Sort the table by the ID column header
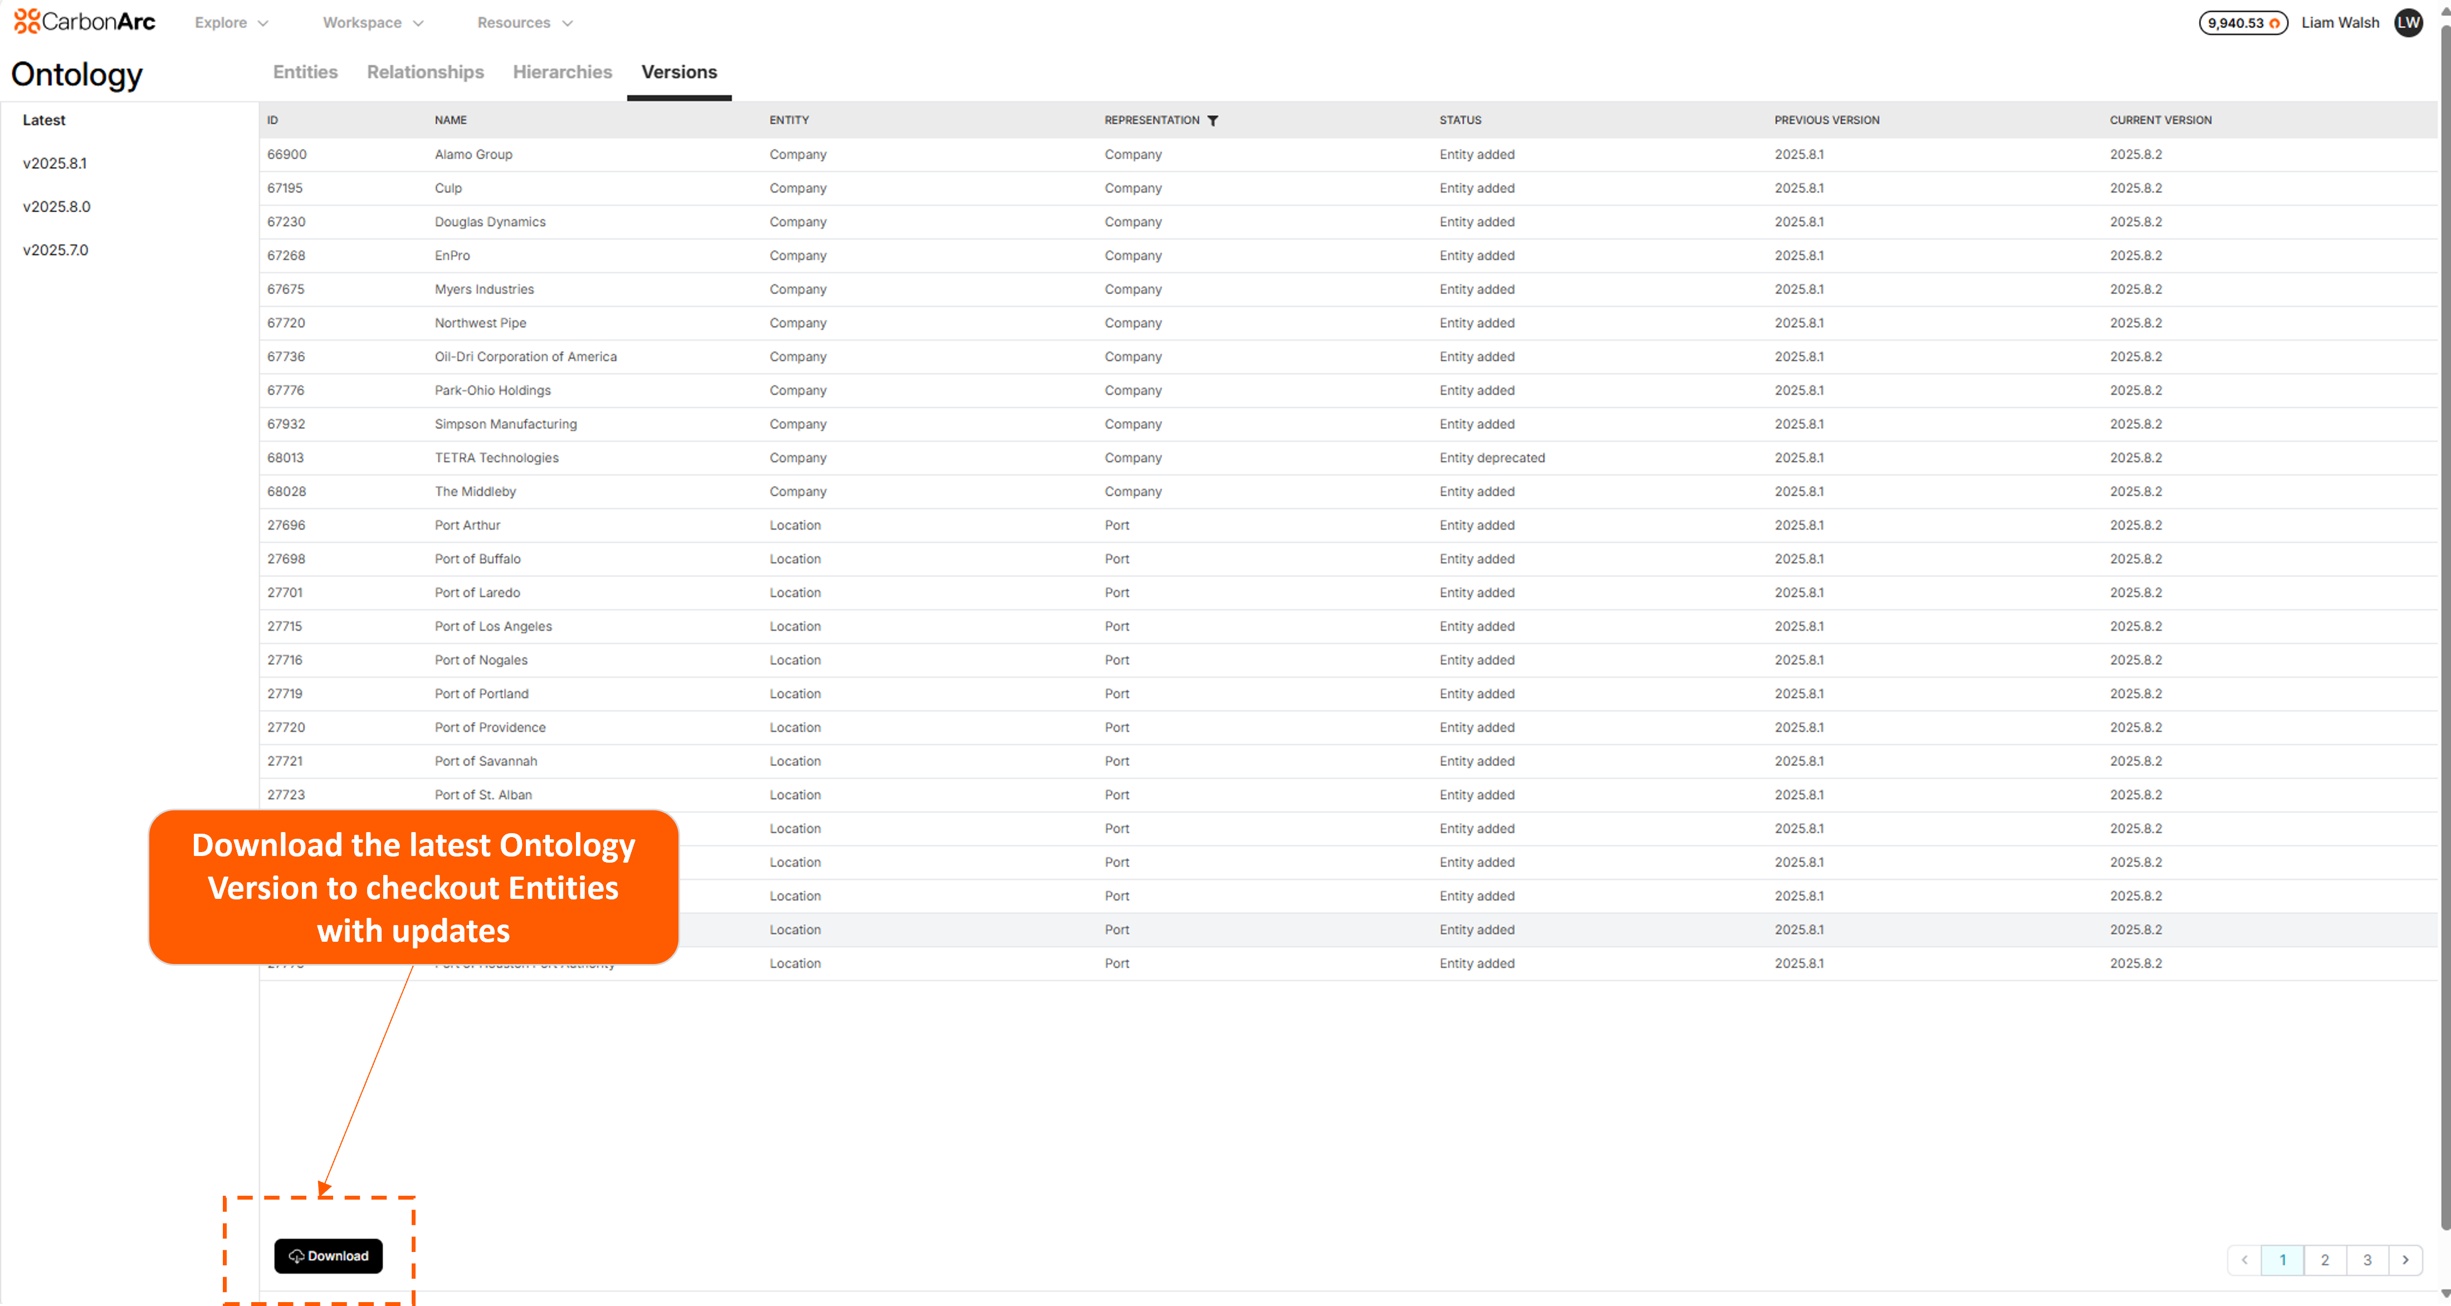 coord(273,120)
